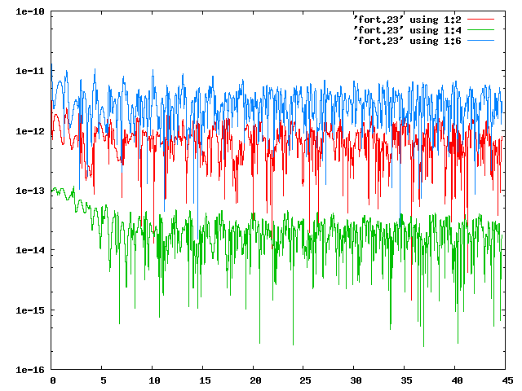Viewport: 522px width, 391px height.
Task: Click the x-axis label 0
Action: click(53, 380)
